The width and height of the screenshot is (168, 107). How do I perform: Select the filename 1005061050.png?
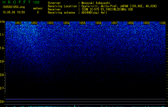(x=14, y=7)
